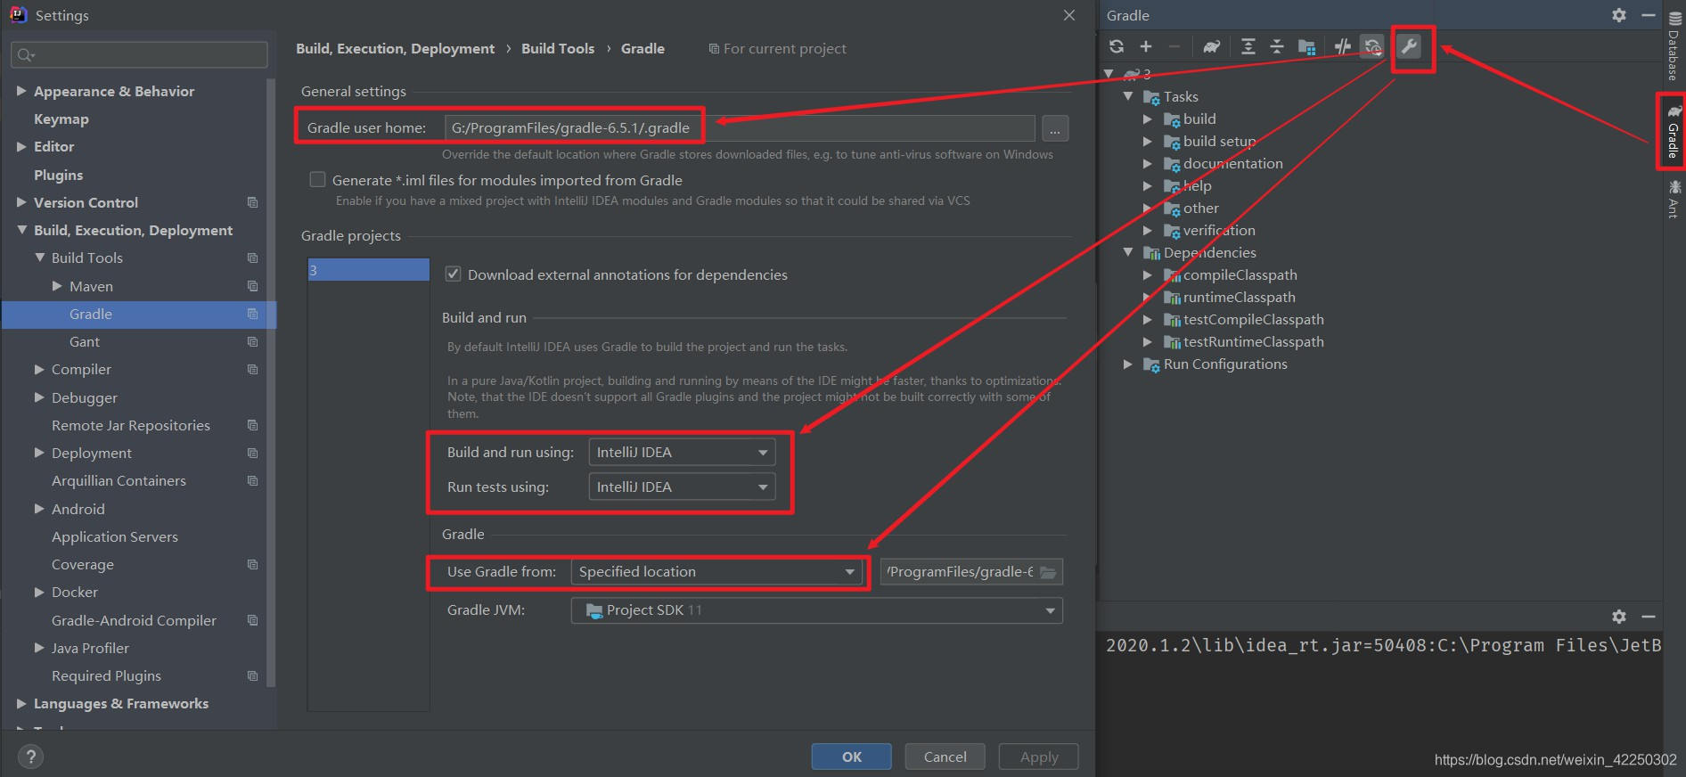Select project 3 in Gradle projects list
This screenshot has width=1686, height=777.
tap(368, 270)
